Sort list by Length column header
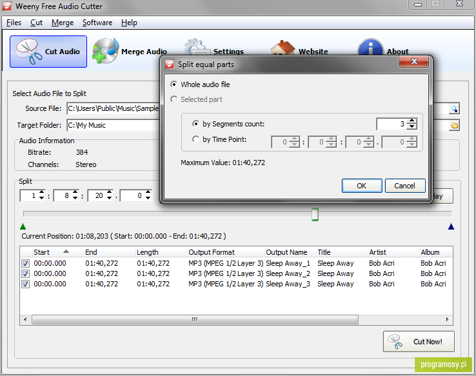 161,252
